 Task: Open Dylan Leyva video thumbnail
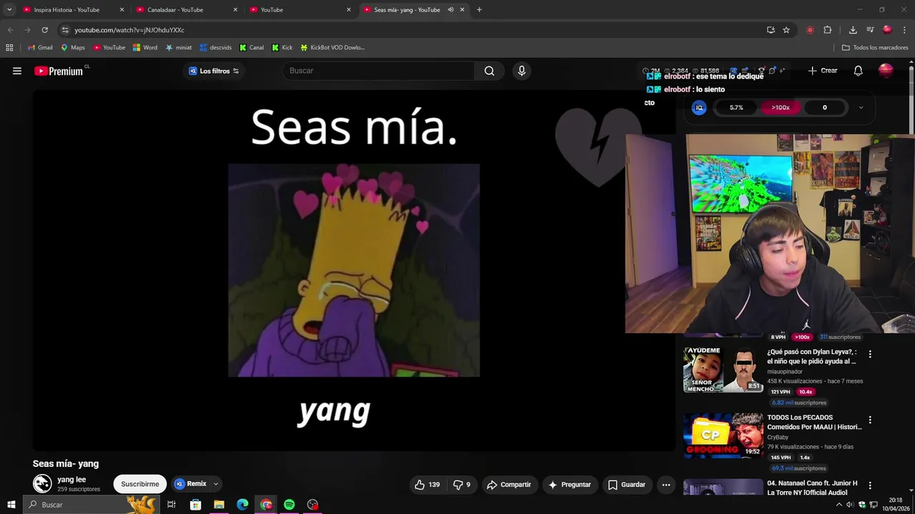click(723, 370)
